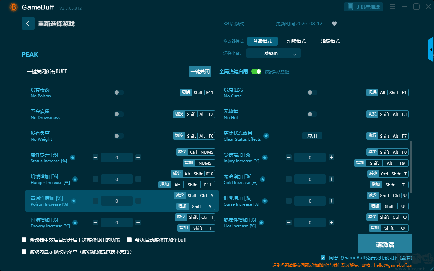Decrease Poison Increase value with minus
This screenshot has height=271, width=434.
[95, 201]
